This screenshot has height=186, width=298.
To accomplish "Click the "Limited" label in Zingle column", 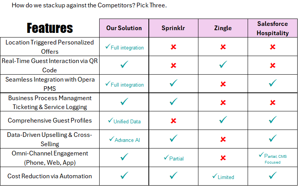I will pos(226,177).
